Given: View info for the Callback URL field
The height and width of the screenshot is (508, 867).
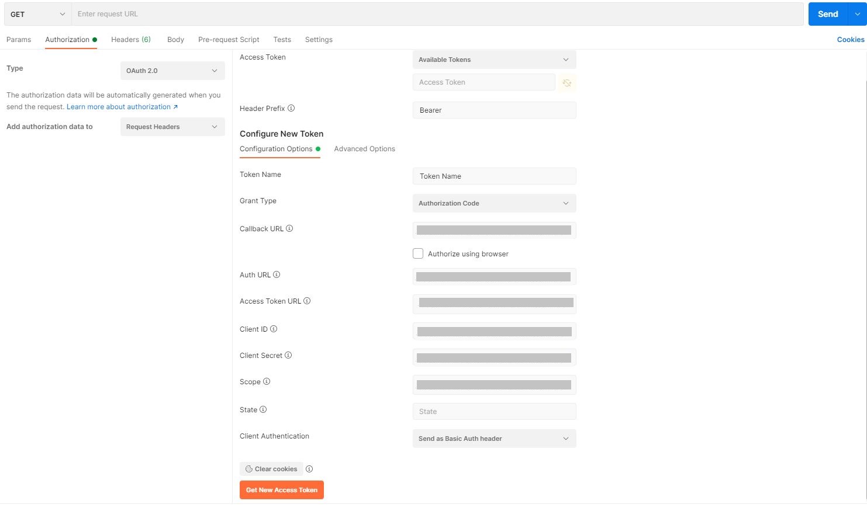Looking at the screenshot, I should [x=291, y=228].
